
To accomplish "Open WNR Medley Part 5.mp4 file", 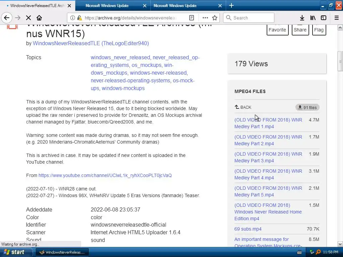I will (268, 191).
